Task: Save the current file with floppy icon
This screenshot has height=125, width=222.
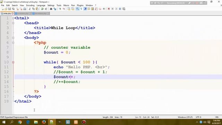Action: [x=10, y=9]
